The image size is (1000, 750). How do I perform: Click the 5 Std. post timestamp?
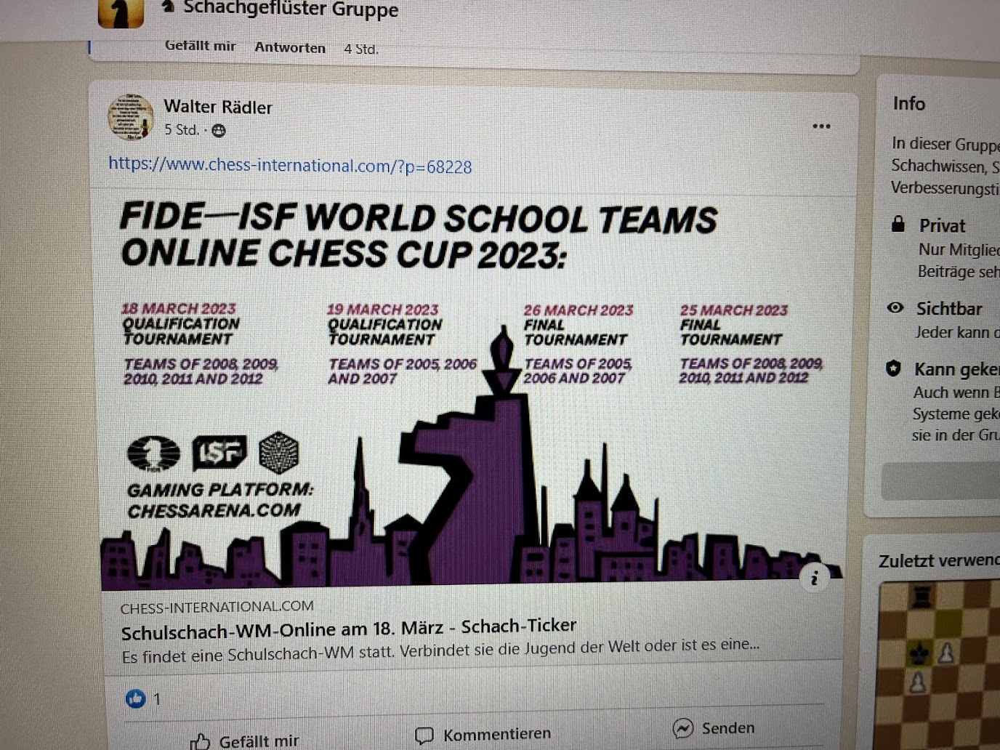(x=181, y=130)
